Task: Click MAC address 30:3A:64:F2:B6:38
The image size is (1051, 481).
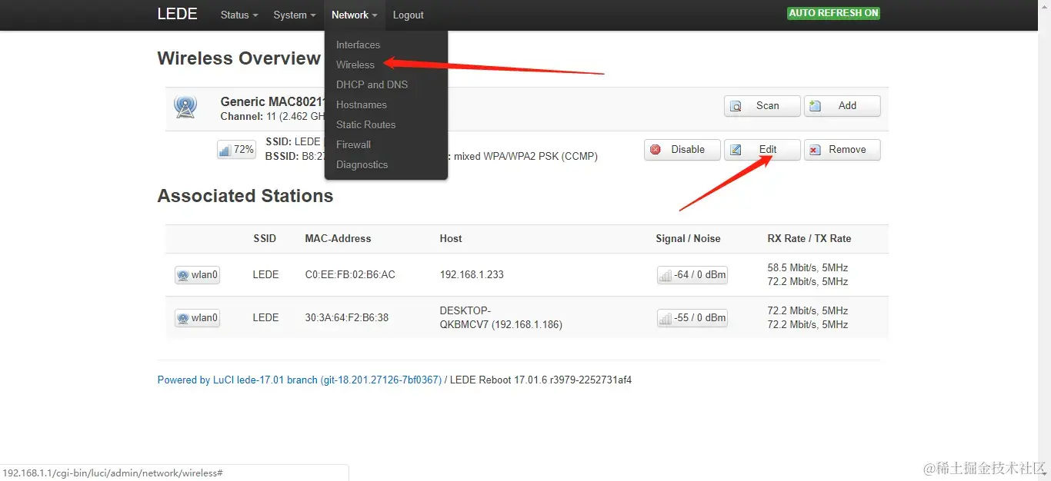Action: [x=346, y=318]
